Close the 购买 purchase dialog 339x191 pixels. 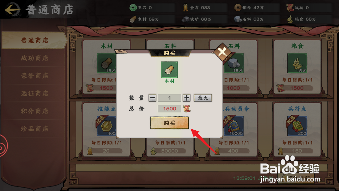[222, 52]
